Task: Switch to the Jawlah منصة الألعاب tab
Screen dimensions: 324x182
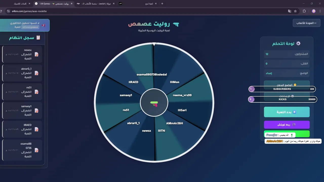Action: coord(96,4)
